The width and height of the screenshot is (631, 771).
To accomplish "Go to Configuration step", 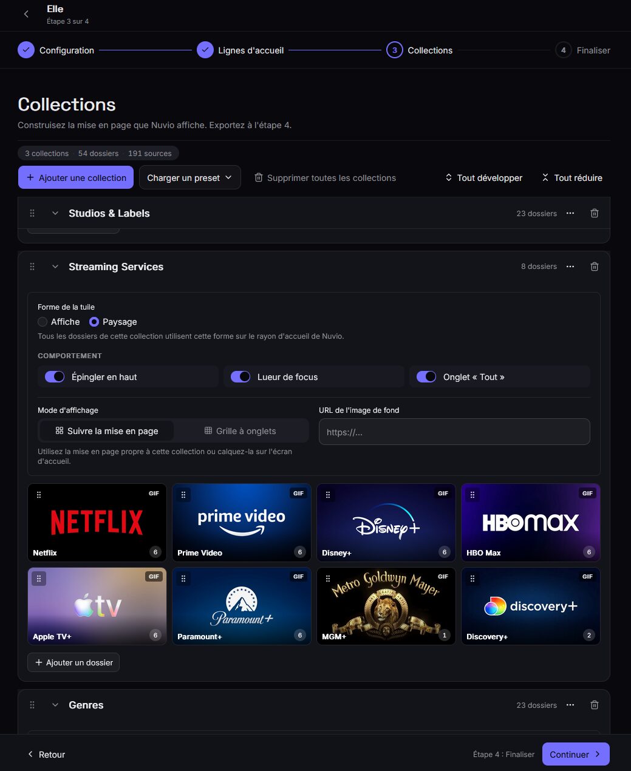I will coord(56,50).
